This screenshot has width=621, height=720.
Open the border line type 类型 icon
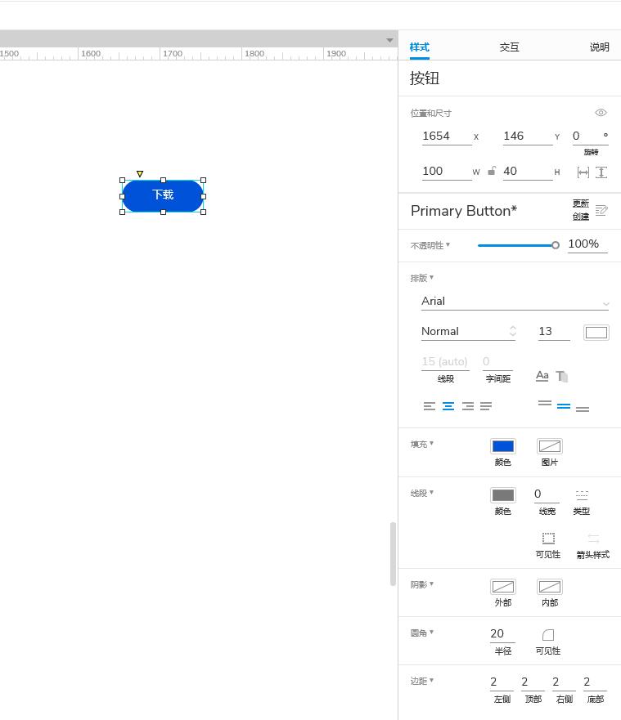tap(582, 494)
